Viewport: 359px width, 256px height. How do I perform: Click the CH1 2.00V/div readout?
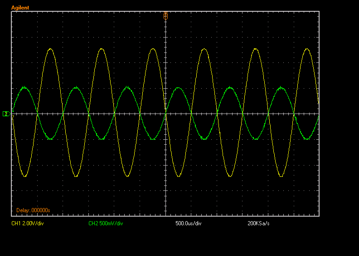28,223
